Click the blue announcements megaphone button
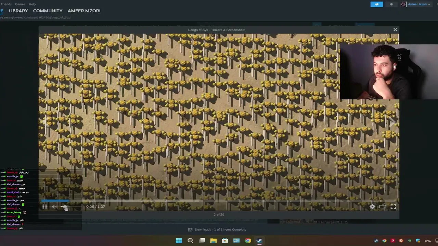The image size is (438, 246). 377,4
